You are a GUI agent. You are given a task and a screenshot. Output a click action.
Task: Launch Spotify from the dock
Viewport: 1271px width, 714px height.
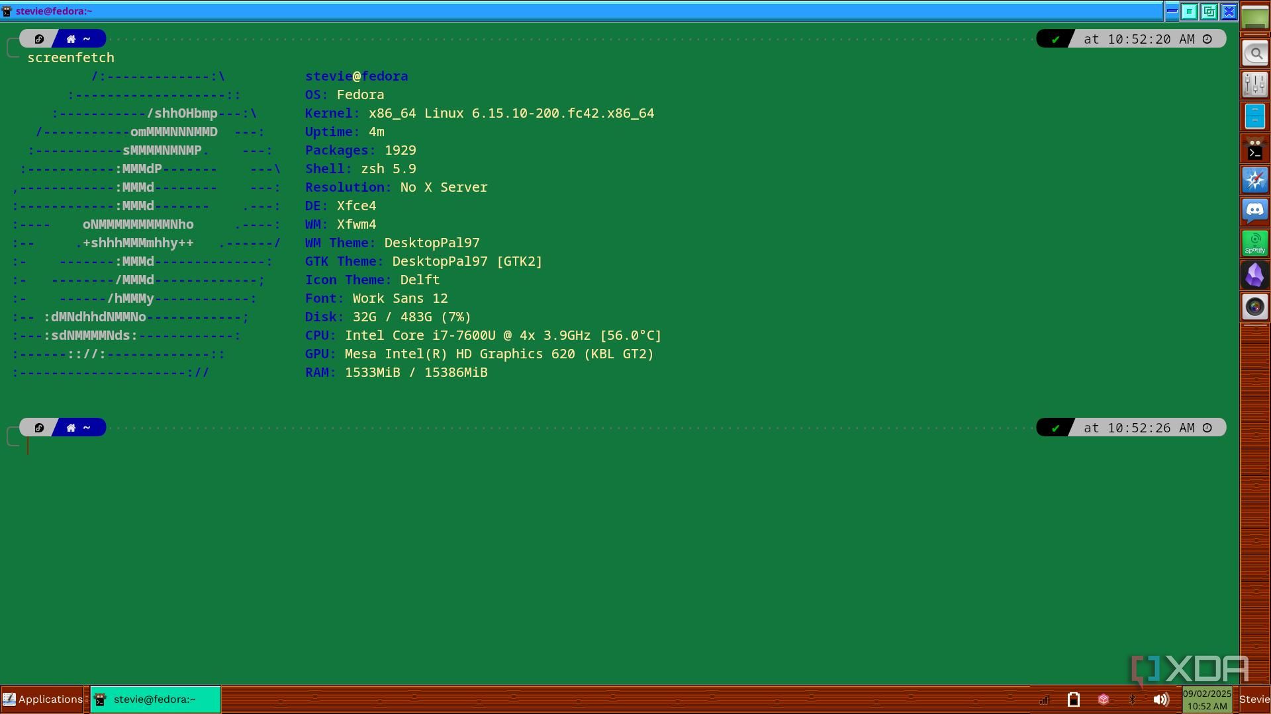(x=1255, y=243)
